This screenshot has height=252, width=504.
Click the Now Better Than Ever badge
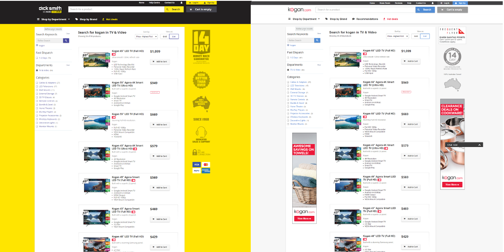tap(201, 80)
